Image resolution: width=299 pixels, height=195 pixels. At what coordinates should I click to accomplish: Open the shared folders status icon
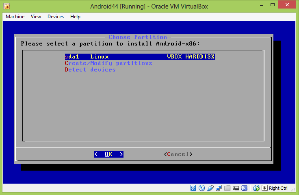(227, 188)
